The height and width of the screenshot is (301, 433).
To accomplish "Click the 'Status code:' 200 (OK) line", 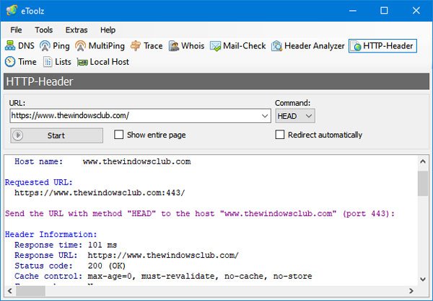I will (x=70, y=266).
